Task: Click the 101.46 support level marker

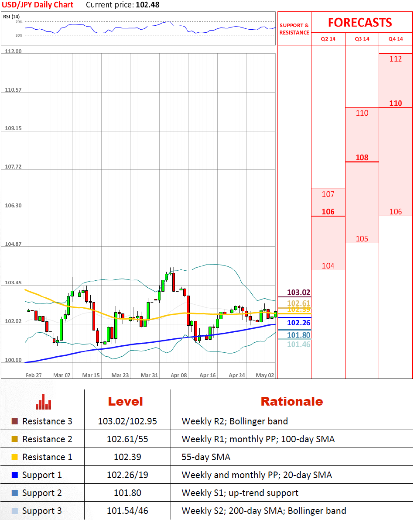Action: point(299,344)
